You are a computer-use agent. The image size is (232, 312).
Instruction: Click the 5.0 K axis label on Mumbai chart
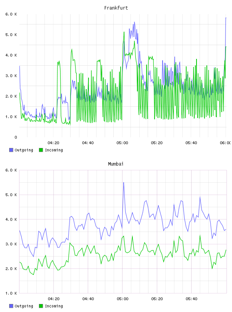click(x=11, y=195)
